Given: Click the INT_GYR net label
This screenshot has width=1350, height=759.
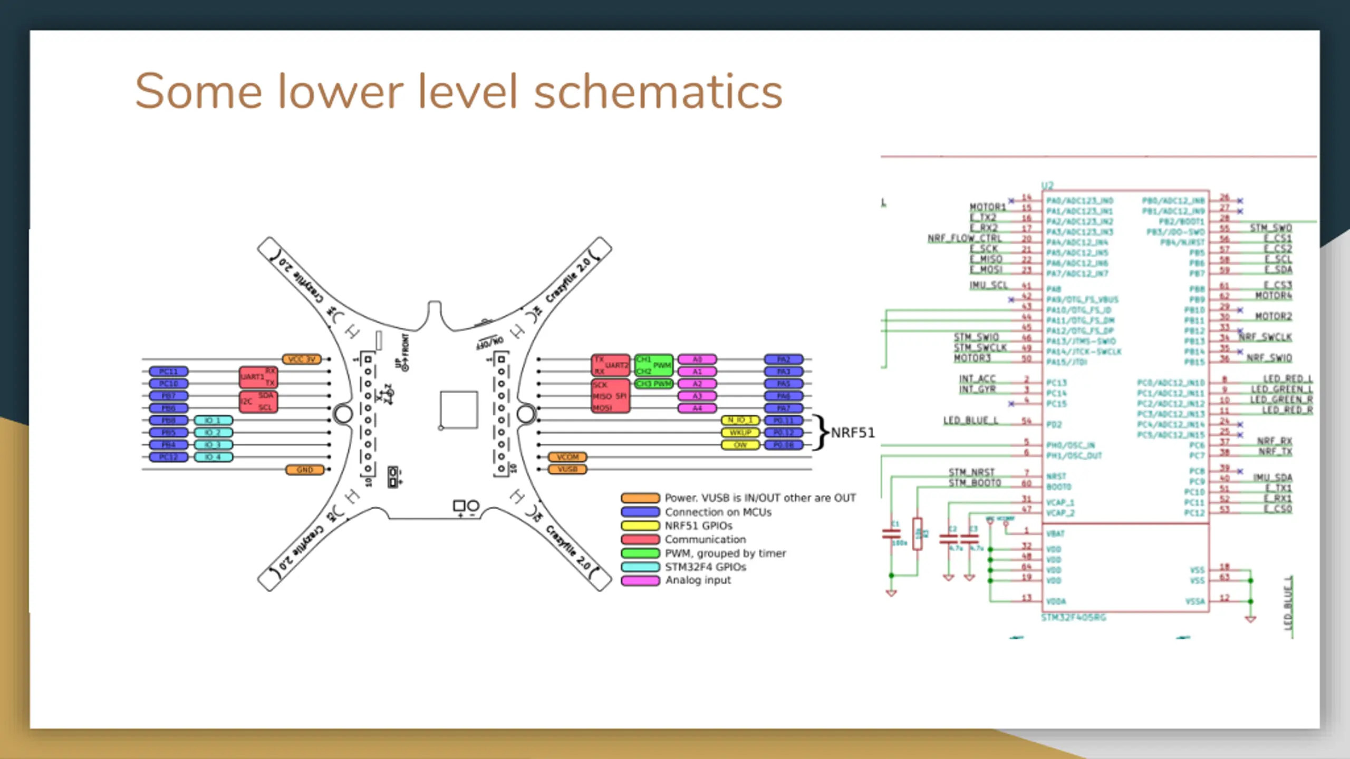Looking at the screenshot, I should pos(977,390).
